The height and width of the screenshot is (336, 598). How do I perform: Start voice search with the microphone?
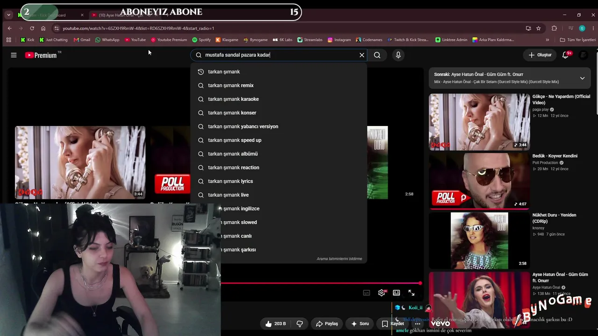click(x=398, y=55)
